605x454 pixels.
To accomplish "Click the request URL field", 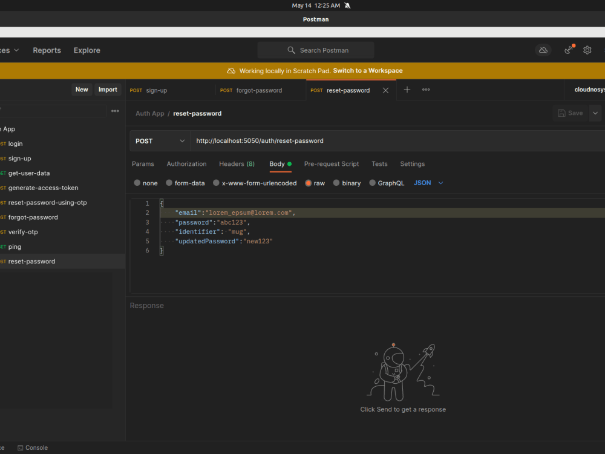I will [x=397, y=141].
